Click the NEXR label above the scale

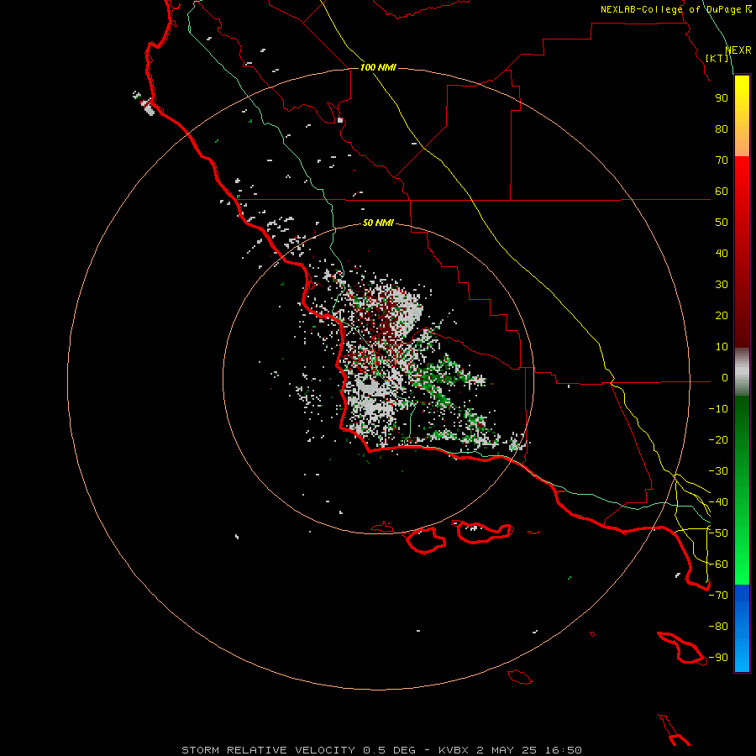[x=738, y=50]
